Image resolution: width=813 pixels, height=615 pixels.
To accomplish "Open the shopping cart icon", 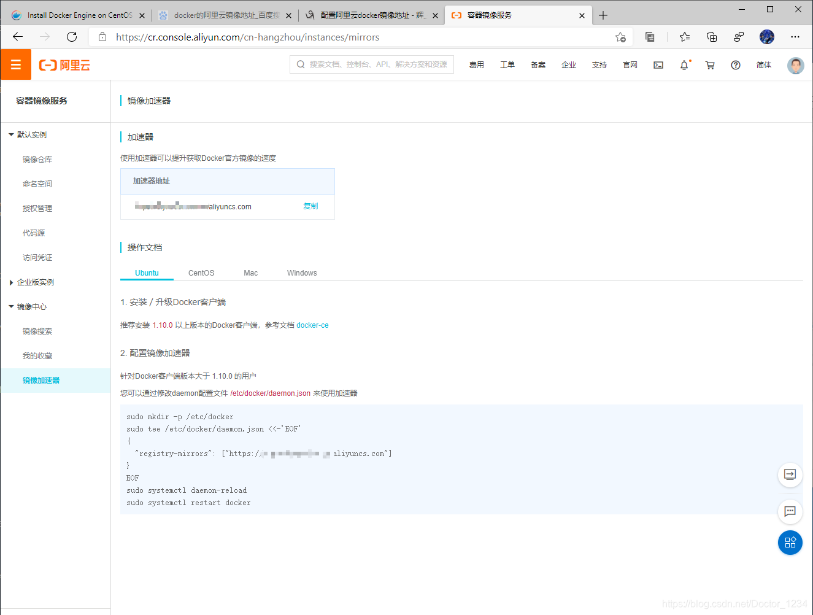I will [x=710, y=65].
